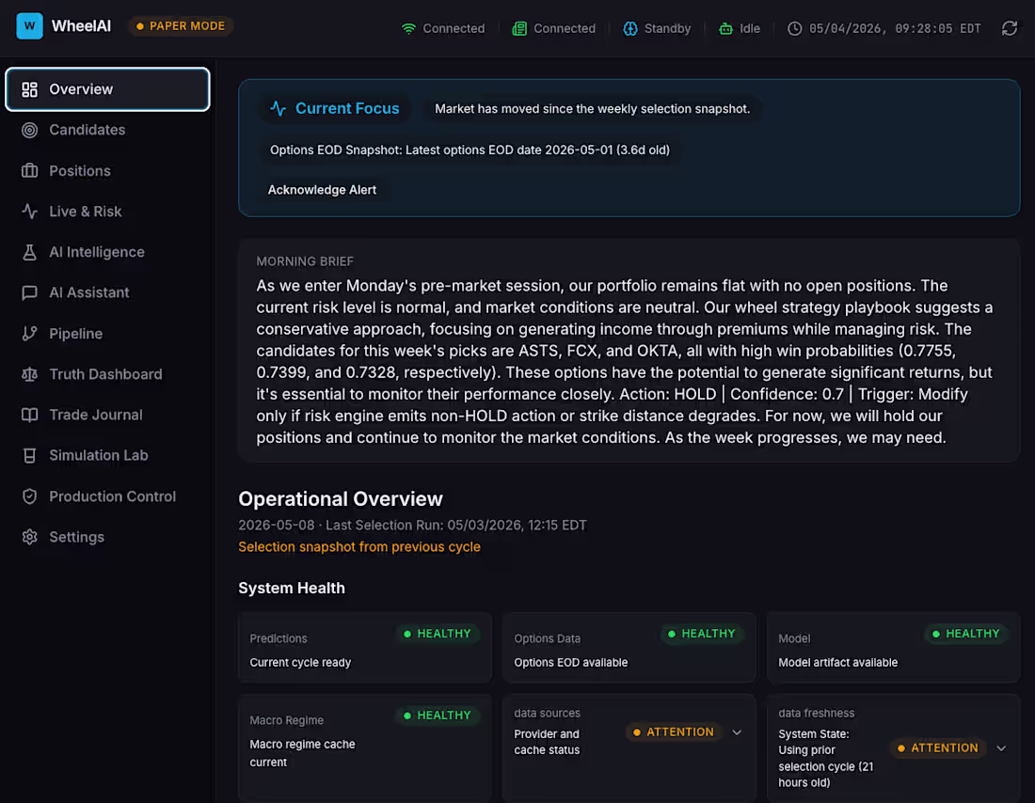This screenshot has width=1035, height=803.
Task: Open the Truth Dashboard page
Action: [105, 374]
